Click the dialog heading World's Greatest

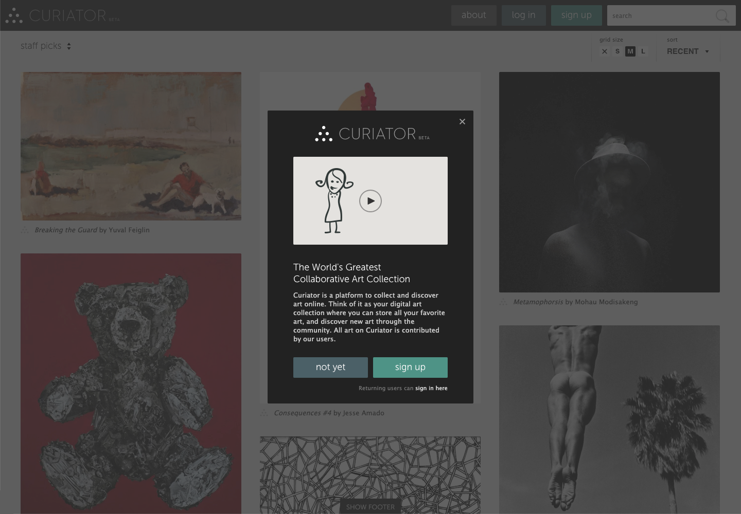(x=351, y=273)
